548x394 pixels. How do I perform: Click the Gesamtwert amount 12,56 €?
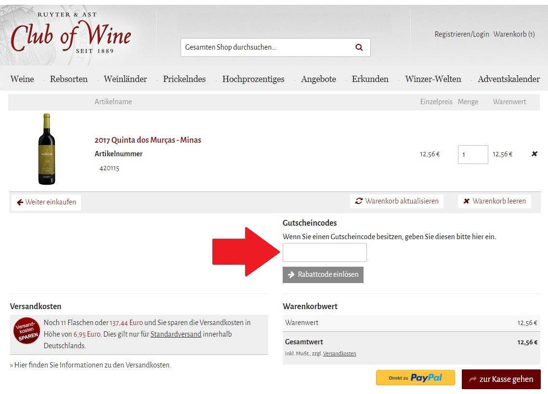[527, 342]
